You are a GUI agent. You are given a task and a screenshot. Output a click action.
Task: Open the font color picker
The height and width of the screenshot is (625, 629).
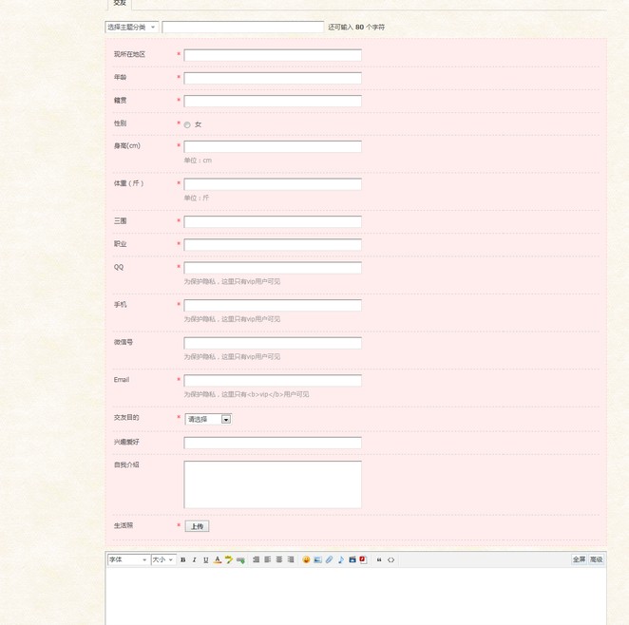coord(218,559)
